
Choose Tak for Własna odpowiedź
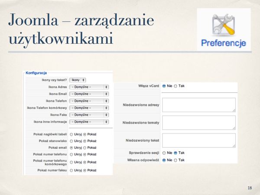click(175, 160)
